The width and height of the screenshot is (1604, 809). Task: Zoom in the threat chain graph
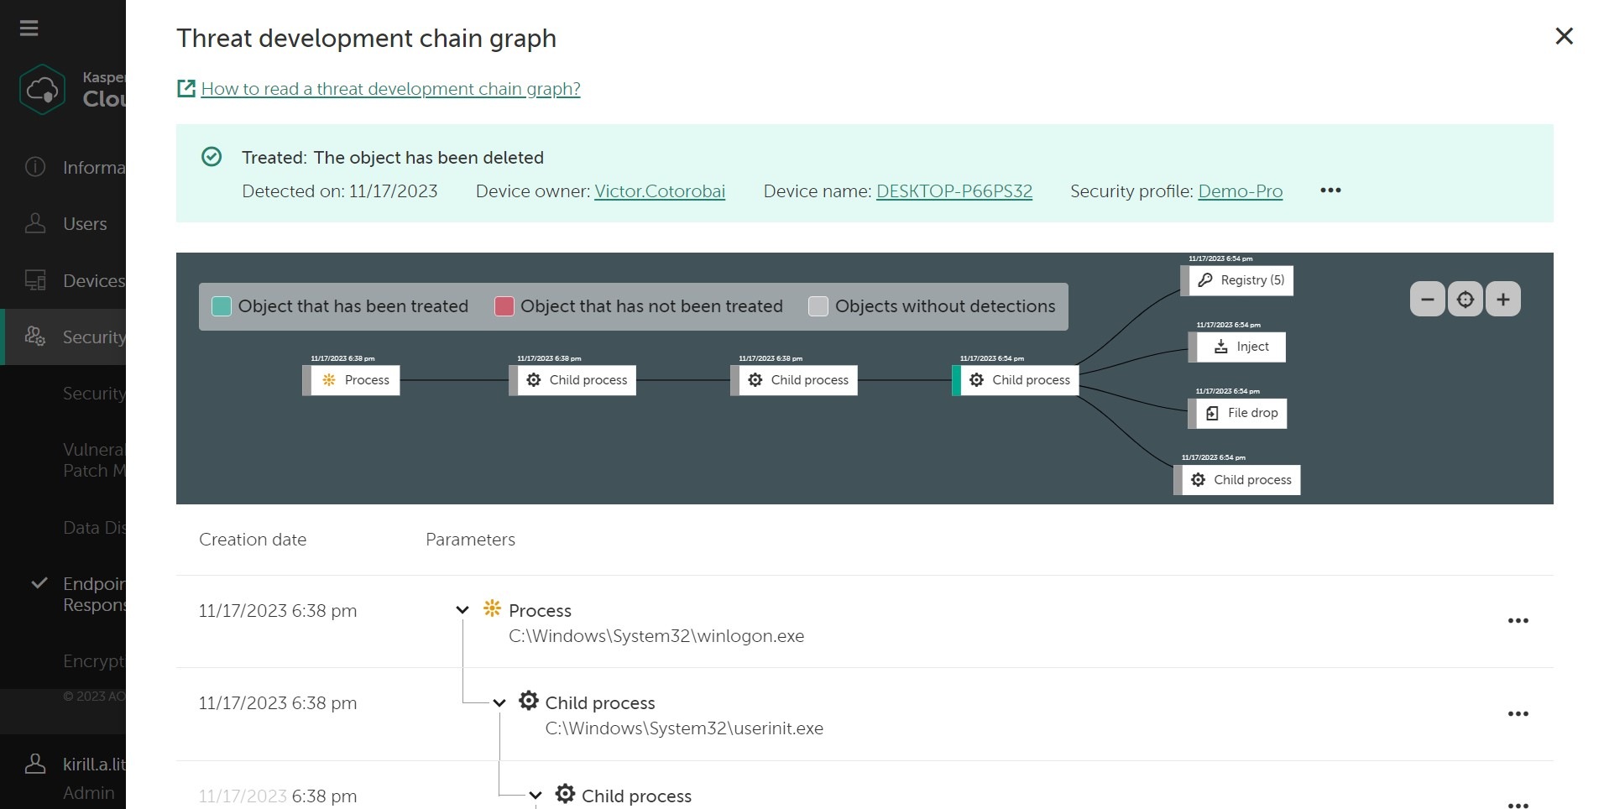click(1502, 300)
